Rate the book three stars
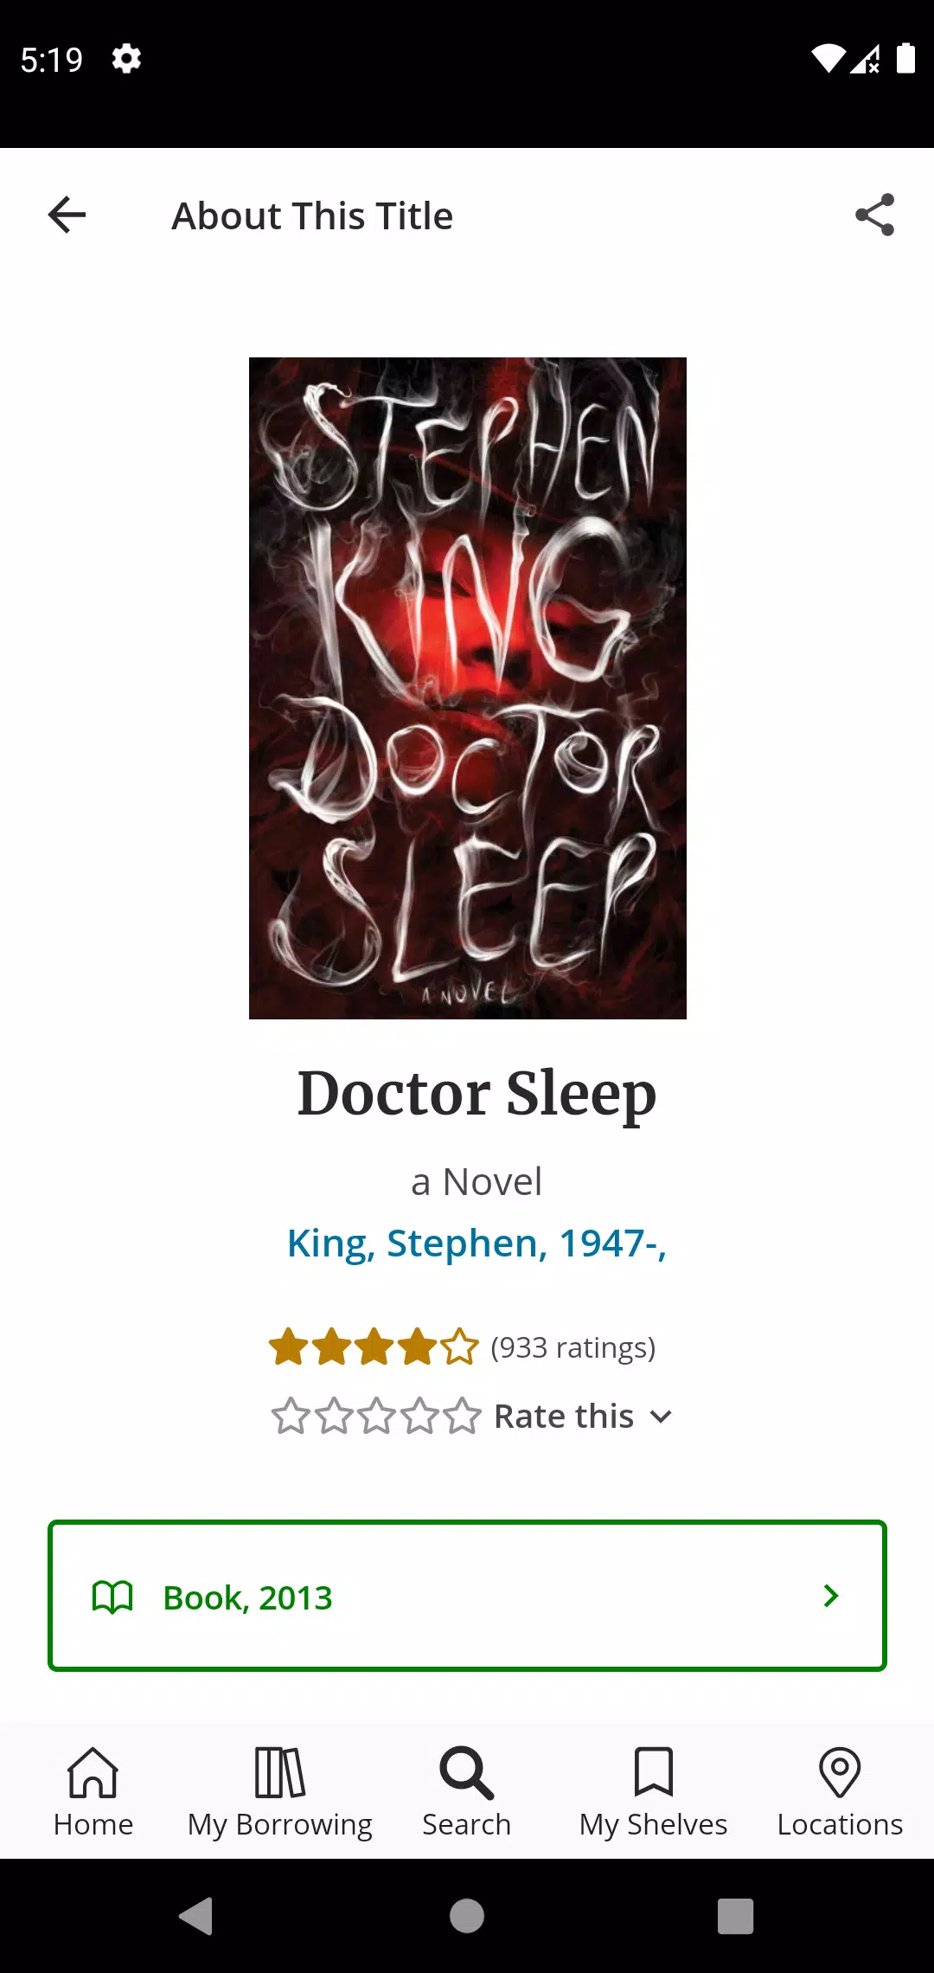The width and height of the screenshot is (934, 1973). (x=376, y=1417)
